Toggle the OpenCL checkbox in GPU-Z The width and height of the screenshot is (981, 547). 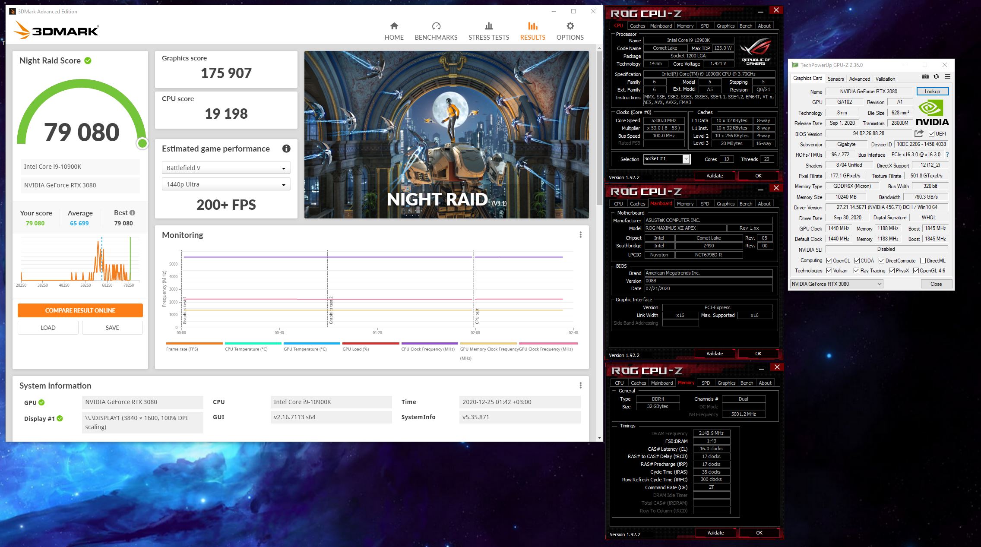pos(829,261)
